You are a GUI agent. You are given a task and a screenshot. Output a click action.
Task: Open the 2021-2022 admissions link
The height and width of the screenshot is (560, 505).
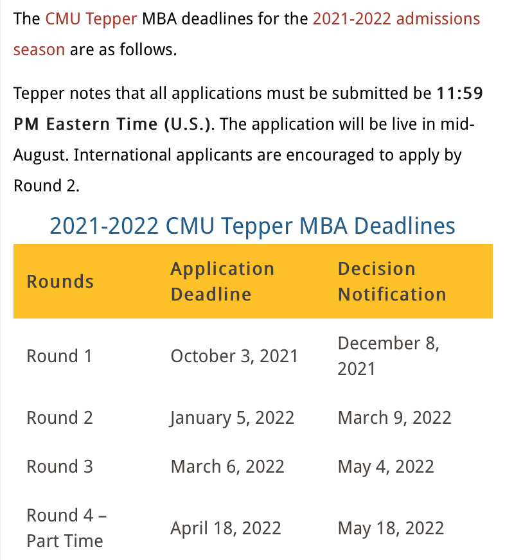(396, 19)
